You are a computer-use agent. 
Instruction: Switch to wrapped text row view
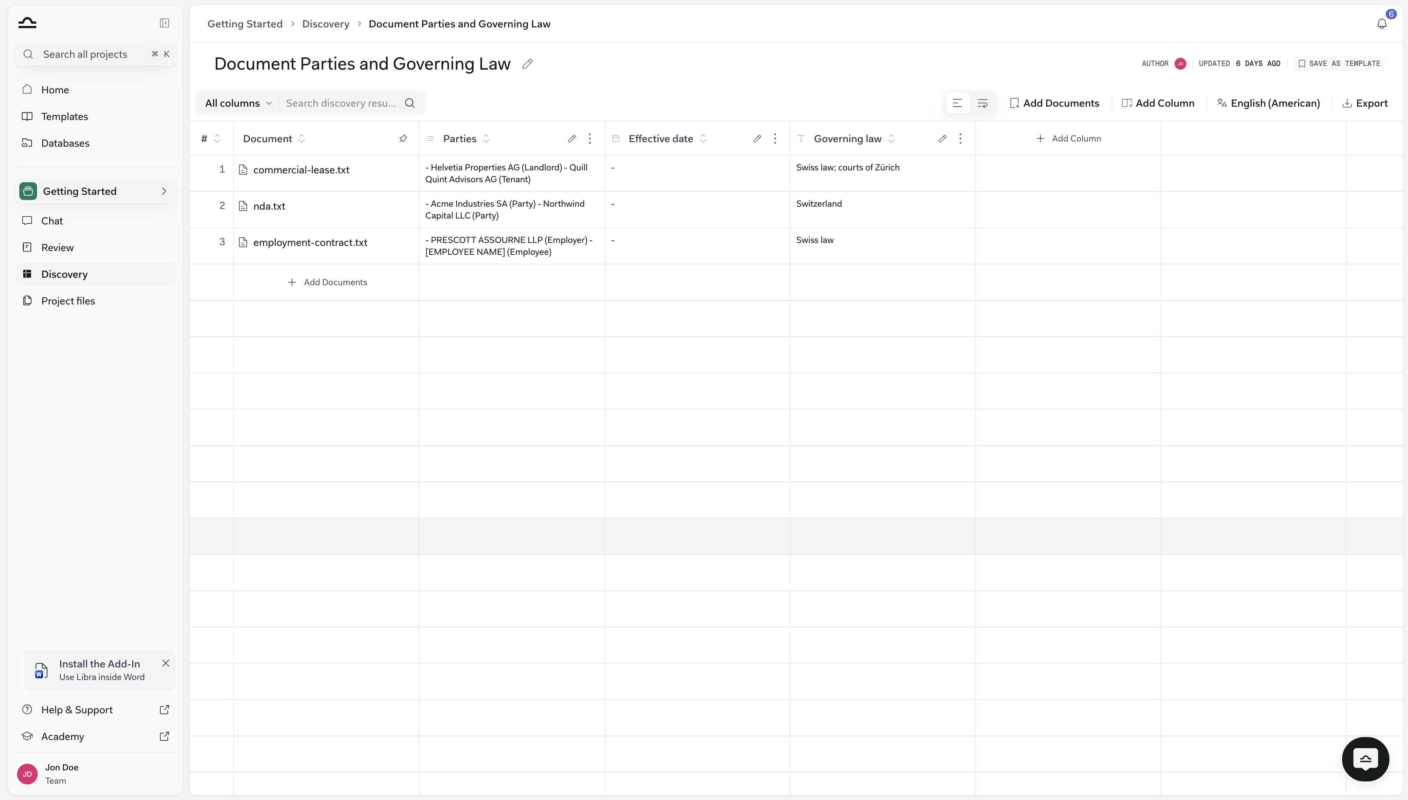(983, 103)
